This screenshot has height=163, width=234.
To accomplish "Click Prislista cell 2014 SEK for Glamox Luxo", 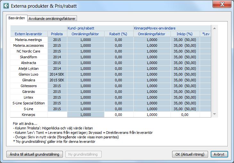I will (57, 74).
